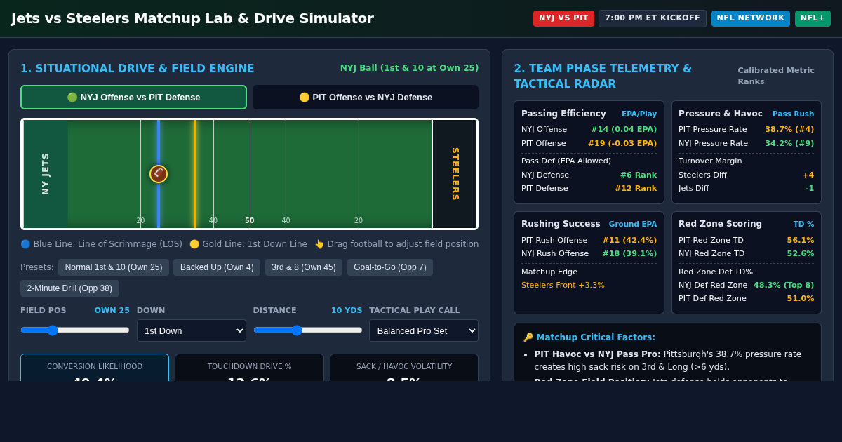Click the Sack / Havoc Volatility card
This screenshot has height=442, width=842.
[404, 368]
